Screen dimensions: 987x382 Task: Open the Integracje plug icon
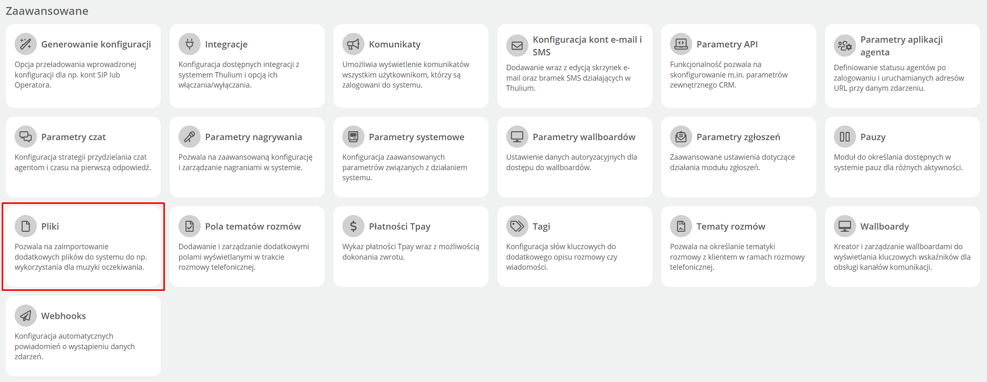tap(190, 44)
